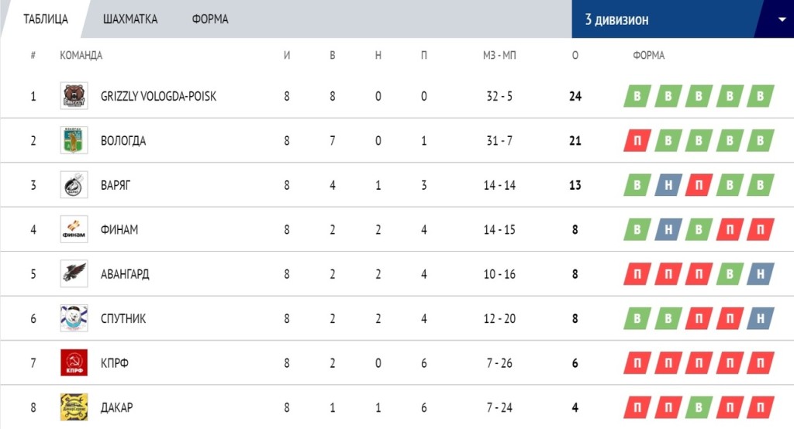This screenshot has height=429, width=794.
Task: Click Варяг's blue Н form badge
Action: click(668, 185)
